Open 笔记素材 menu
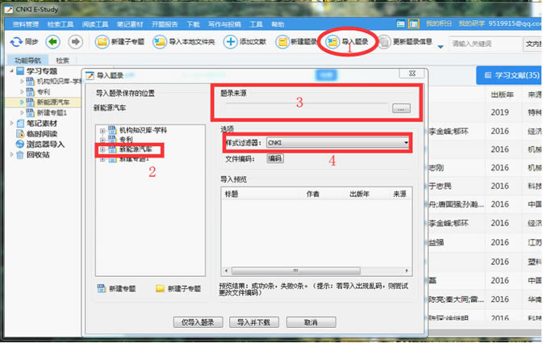This screenshot has height=344, width=543. (130, 24)
